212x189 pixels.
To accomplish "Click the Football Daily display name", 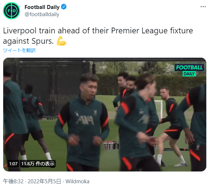I will [42, 7].
